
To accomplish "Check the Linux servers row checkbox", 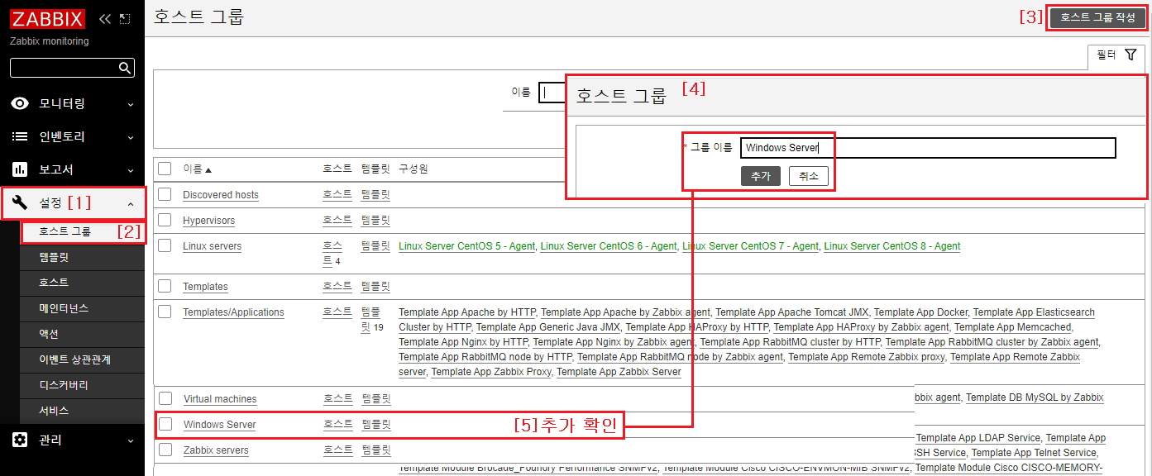I will point(165,245).
